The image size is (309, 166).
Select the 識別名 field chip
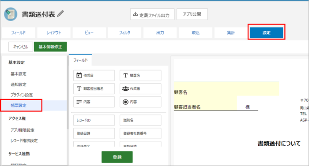pos(140,120)
